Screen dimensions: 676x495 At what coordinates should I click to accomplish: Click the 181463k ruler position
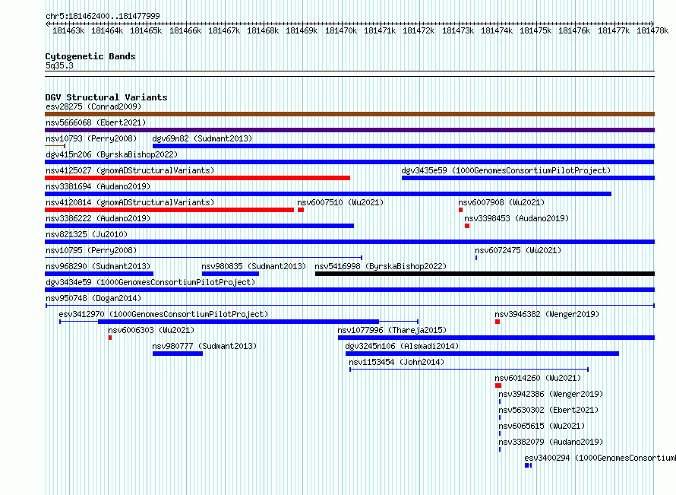pyautogui.click(x=68, y=30)
